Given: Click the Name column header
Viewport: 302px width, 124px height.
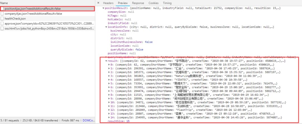Looking at the screenshot, I should [4, 3].
